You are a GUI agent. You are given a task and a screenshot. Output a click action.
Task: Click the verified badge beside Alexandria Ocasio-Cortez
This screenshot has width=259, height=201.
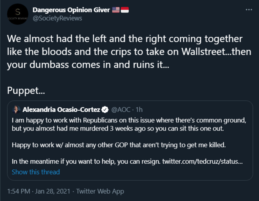click(105, 110)
